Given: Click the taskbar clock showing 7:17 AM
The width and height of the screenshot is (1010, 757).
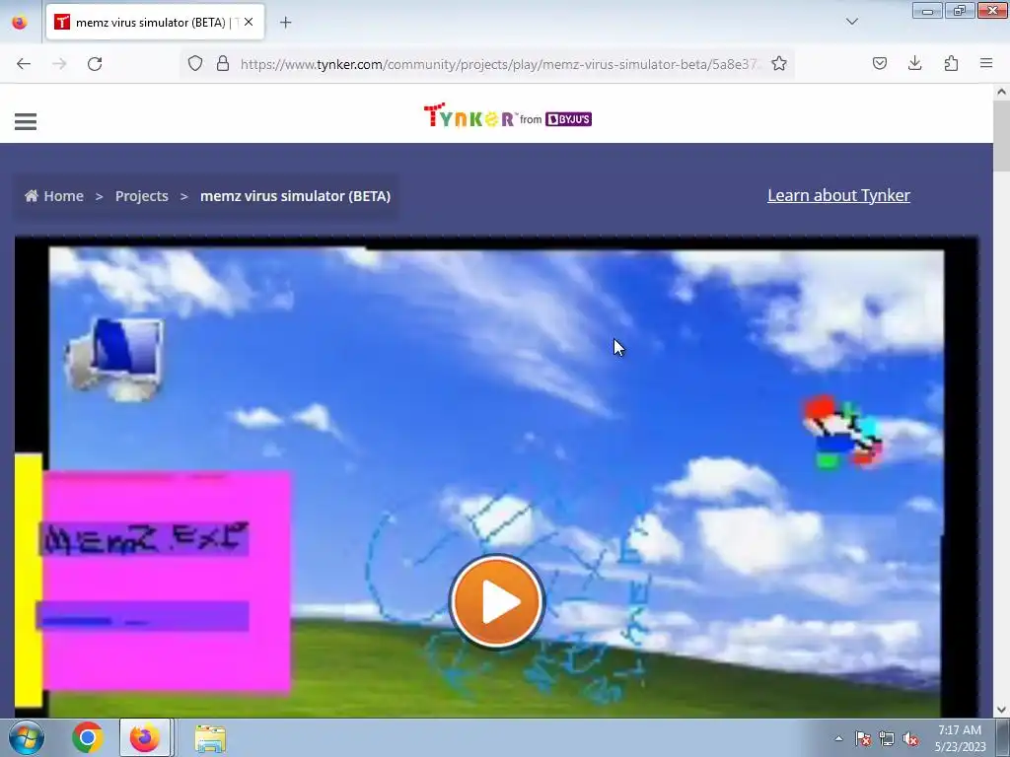Looking at the screenshot, I should (961, 738).
